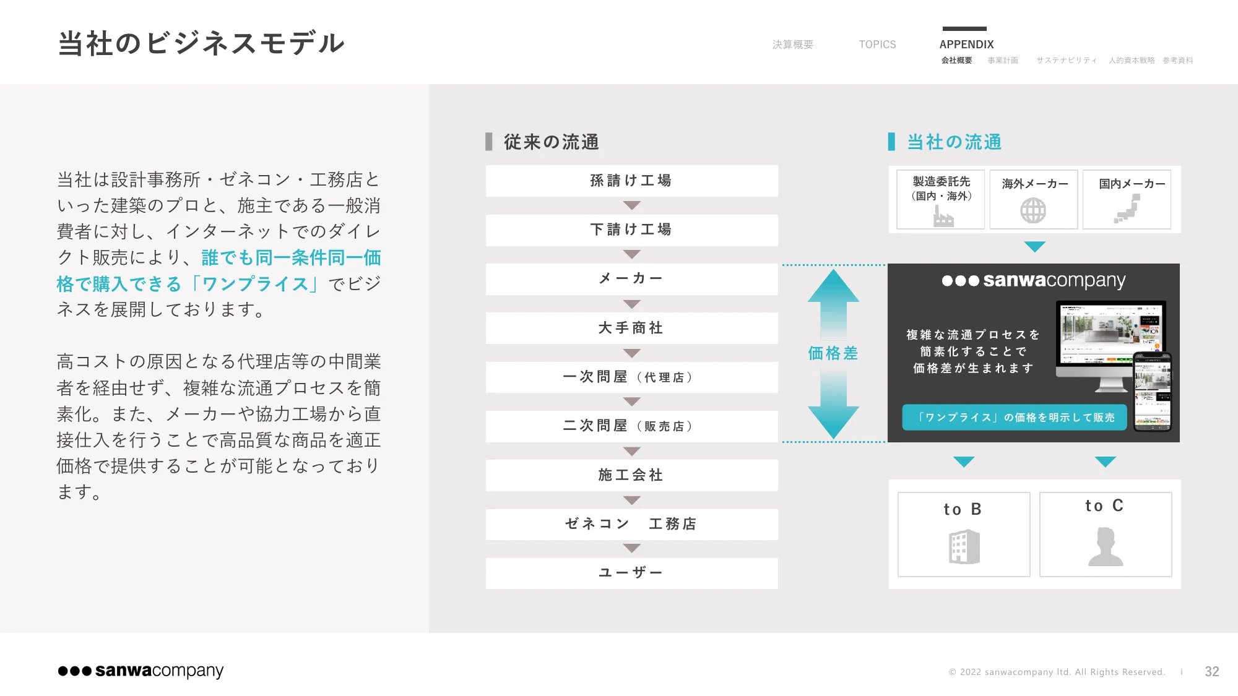This screenshot has height=696, width=1238.
Task: Click the 大手商社 box
Action: [631, 328]
